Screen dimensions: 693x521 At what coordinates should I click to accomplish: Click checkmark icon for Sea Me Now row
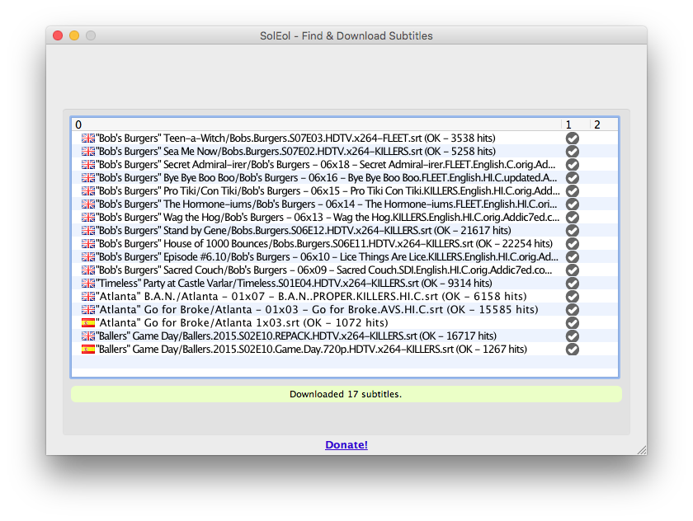[x=573, y=152]
